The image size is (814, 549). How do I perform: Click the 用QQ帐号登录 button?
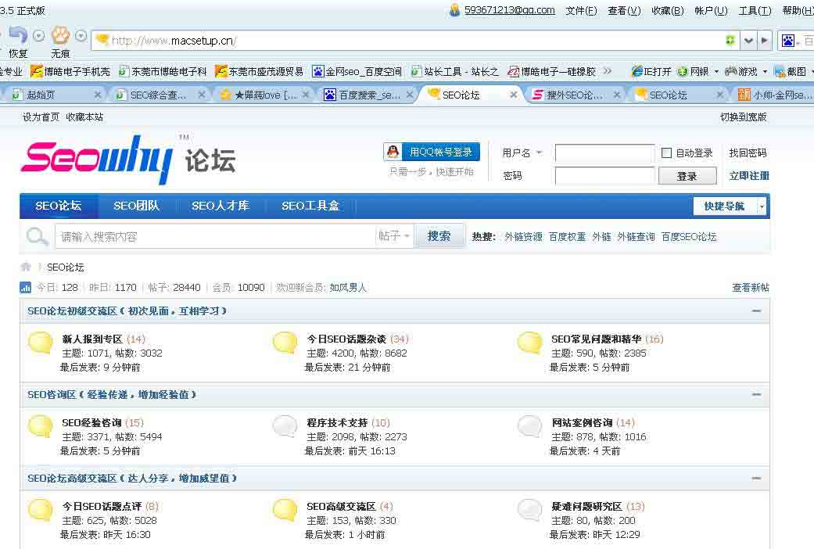432,152
